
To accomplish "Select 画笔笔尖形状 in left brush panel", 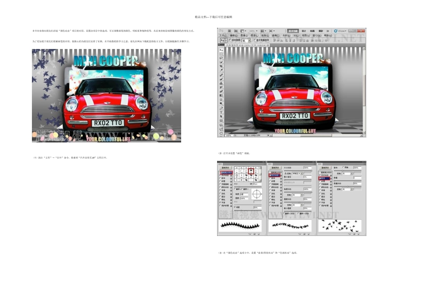I will click(x=227, y=173).
